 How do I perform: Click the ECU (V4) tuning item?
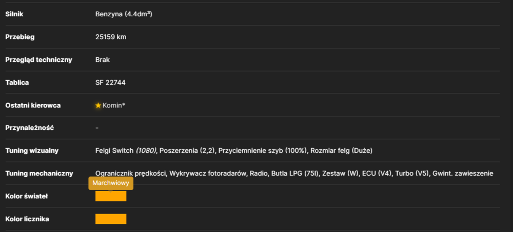point(377,173)
